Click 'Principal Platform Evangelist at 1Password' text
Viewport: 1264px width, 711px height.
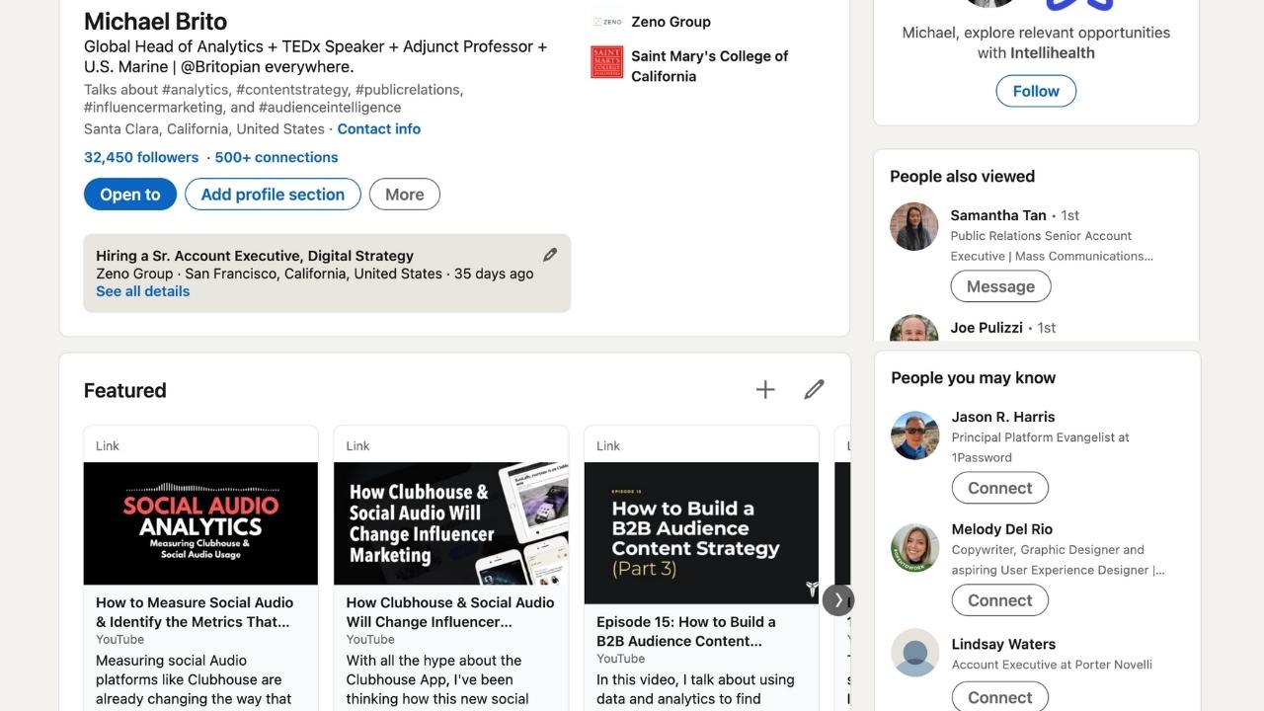click(1040, 447)
